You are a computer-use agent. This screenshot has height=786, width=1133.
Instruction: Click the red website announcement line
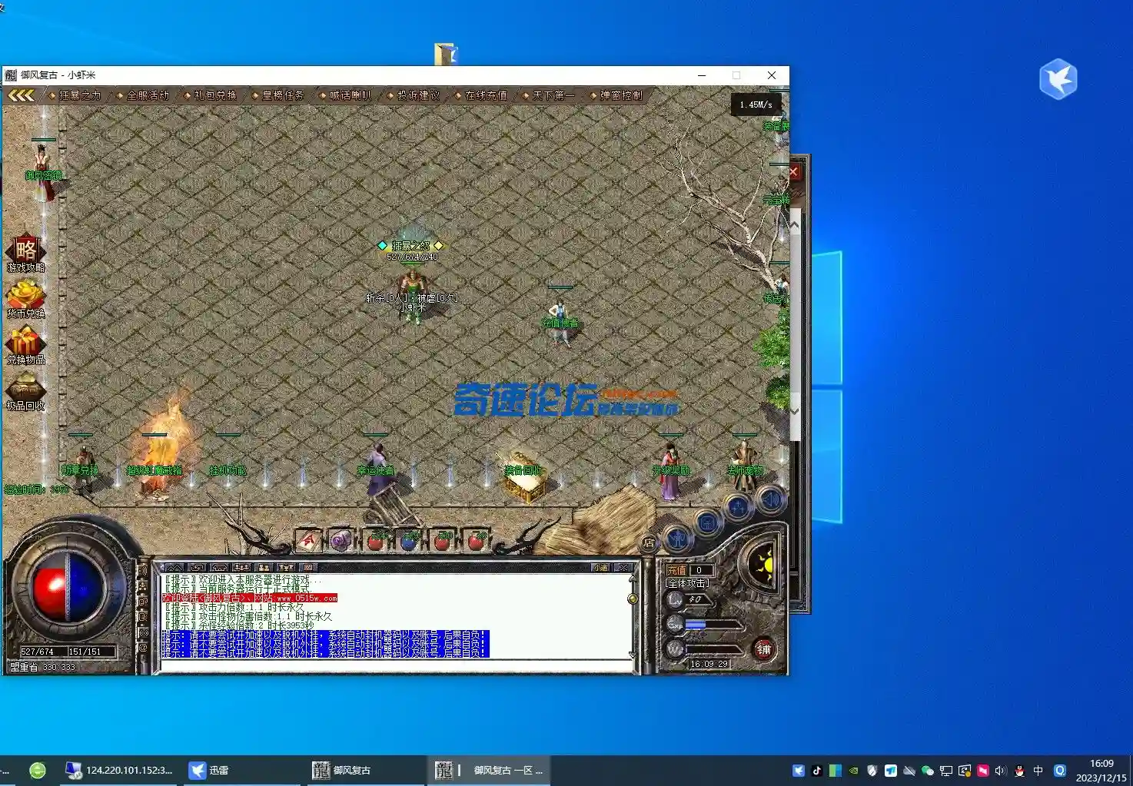[250, 598]
